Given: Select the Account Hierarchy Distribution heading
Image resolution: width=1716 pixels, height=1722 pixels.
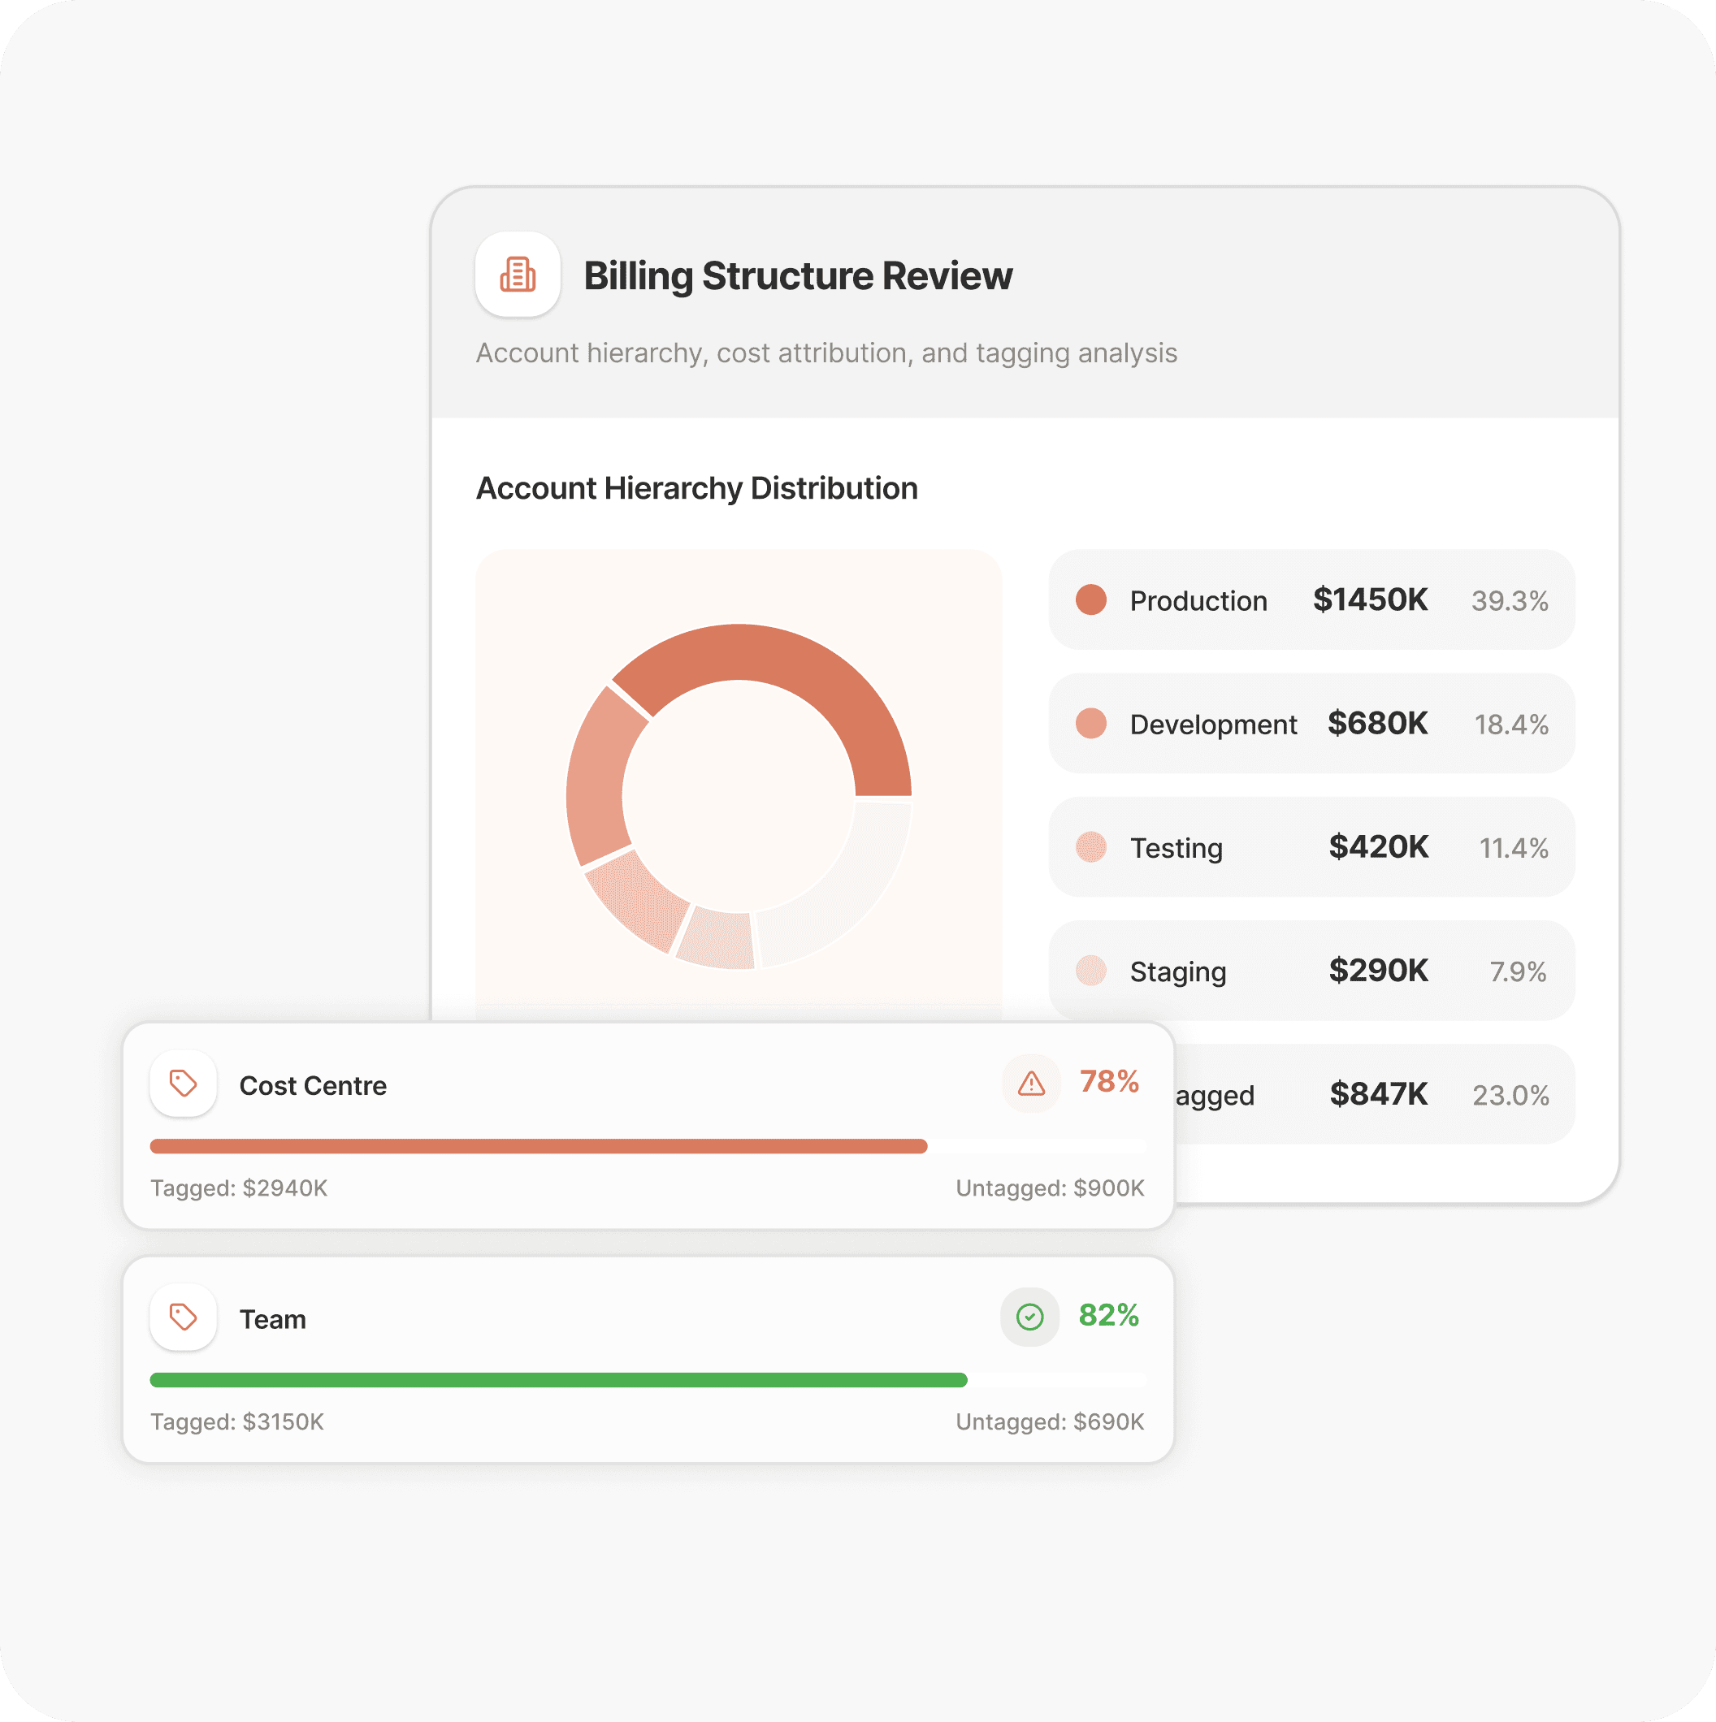Looking at the screenshot, I should [696, 487].
